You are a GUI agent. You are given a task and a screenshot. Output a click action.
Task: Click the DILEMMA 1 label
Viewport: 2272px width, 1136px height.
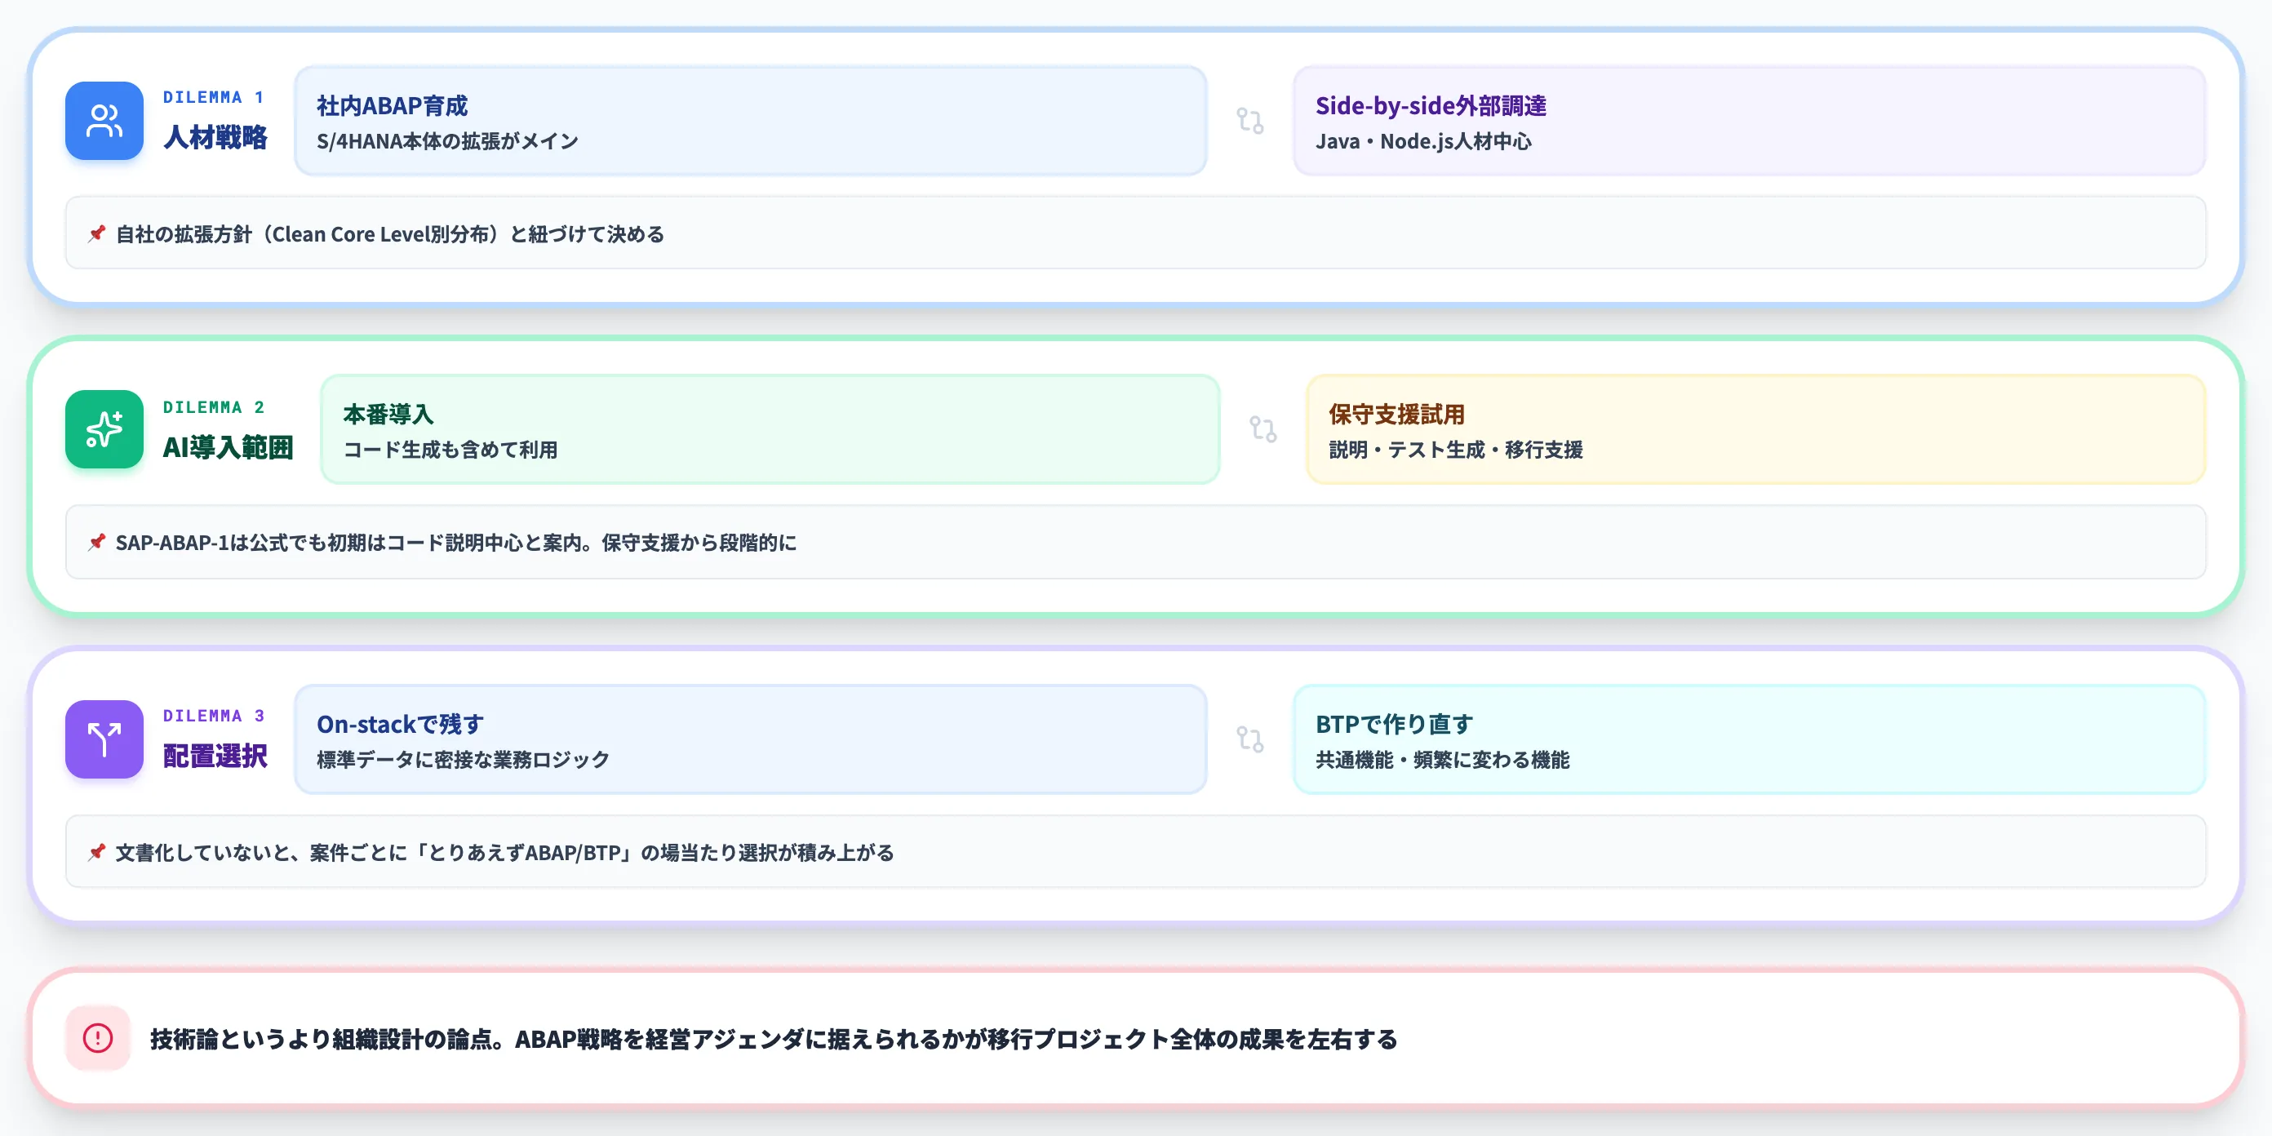[x=214, y=97]
